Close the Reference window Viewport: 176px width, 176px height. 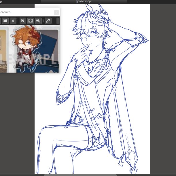[x=56, y=12]
